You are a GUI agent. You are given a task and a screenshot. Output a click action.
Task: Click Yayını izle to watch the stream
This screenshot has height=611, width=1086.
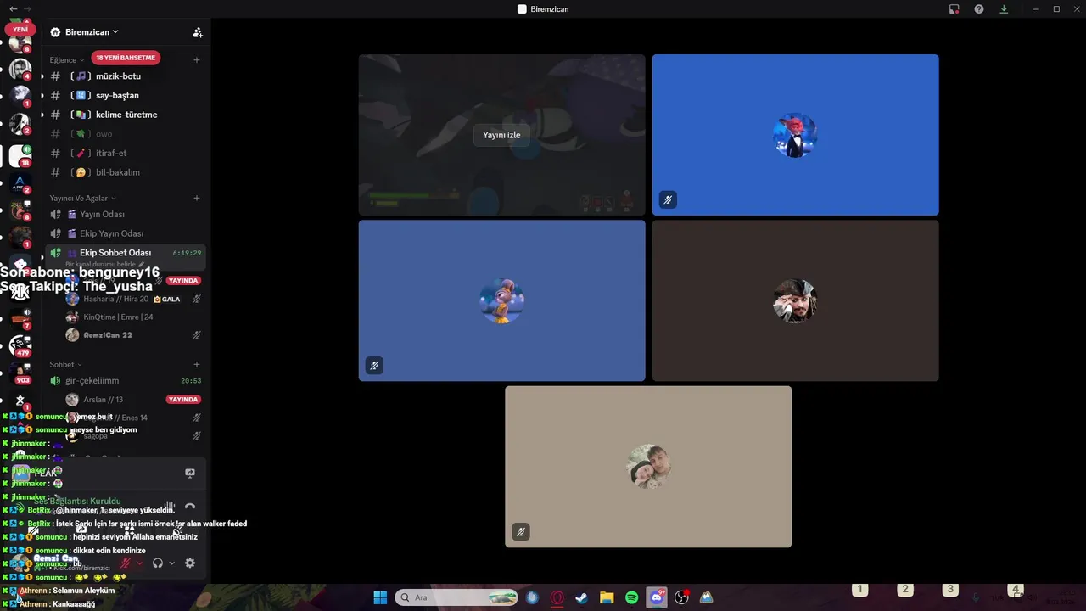pos(501,135)
